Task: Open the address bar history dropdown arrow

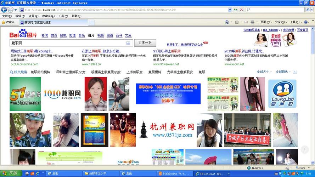Action: coord(230,10)
